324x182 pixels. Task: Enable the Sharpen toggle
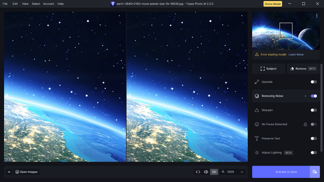(313, 110)
